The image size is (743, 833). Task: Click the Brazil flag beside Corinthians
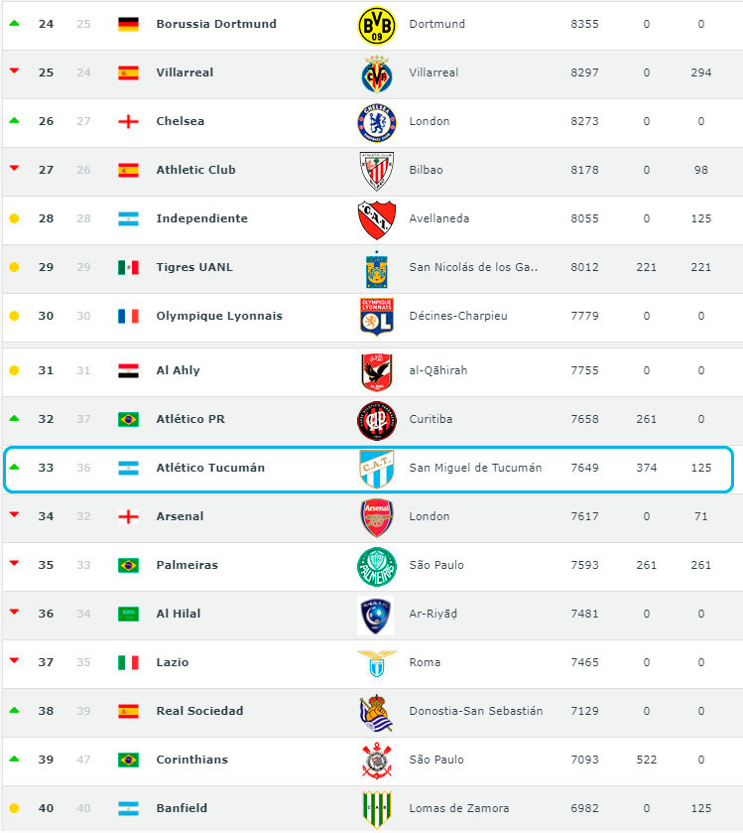point(128,761)
